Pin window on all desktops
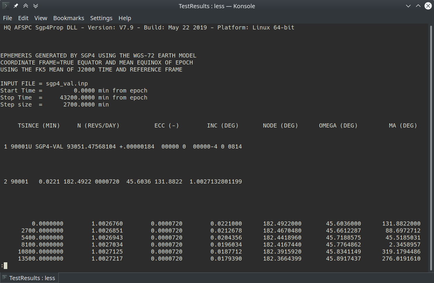The height and width of the screenshot is (283, 434). click(x=16, y=6)
